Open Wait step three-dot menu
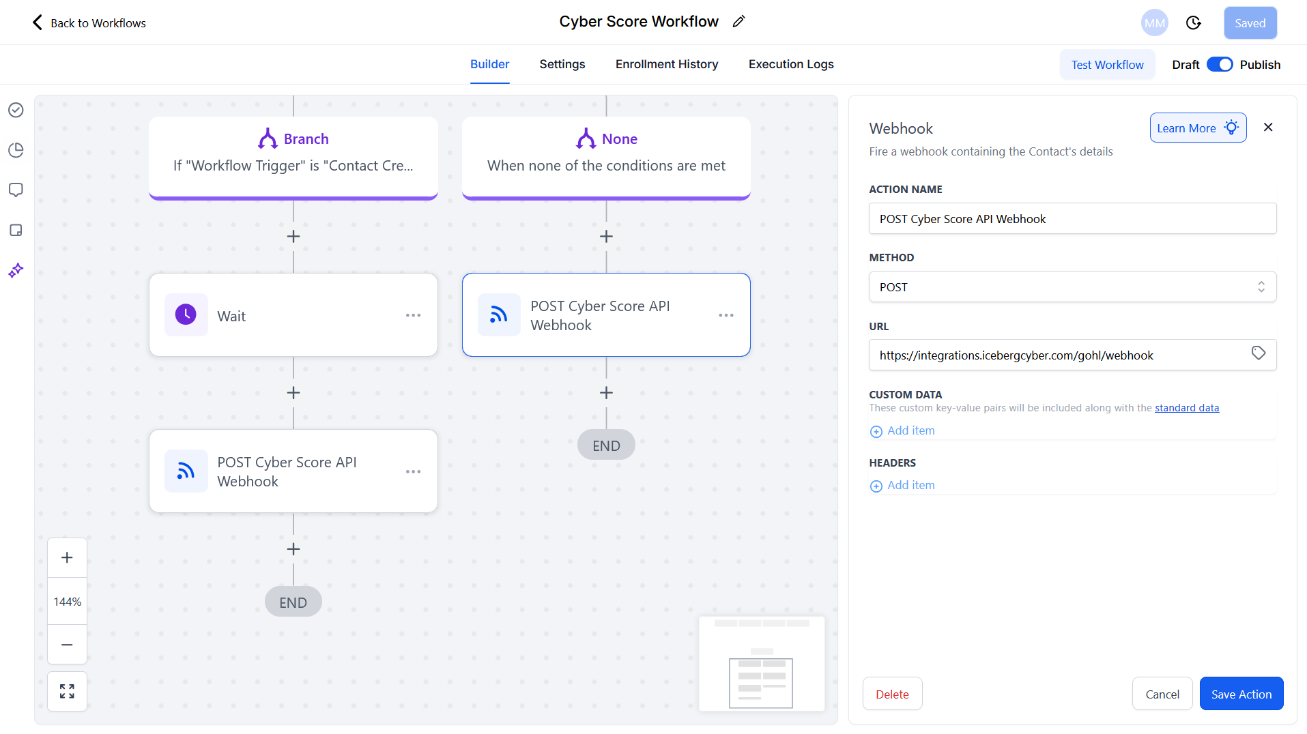The width and height of the screenshot is (1307, 734). point(413,315)
